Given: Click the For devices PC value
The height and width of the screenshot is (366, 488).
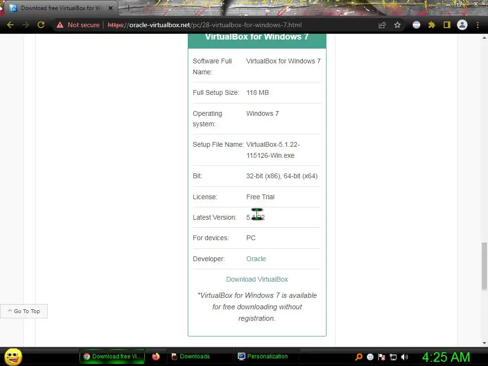Looking at the screenshot, I should coord(251,238).
